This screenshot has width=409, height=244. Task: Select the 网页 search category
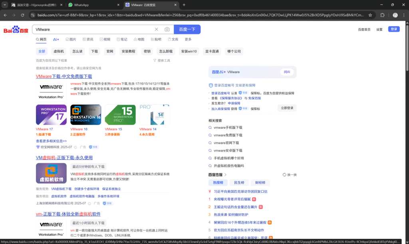[x=41, y=40]
